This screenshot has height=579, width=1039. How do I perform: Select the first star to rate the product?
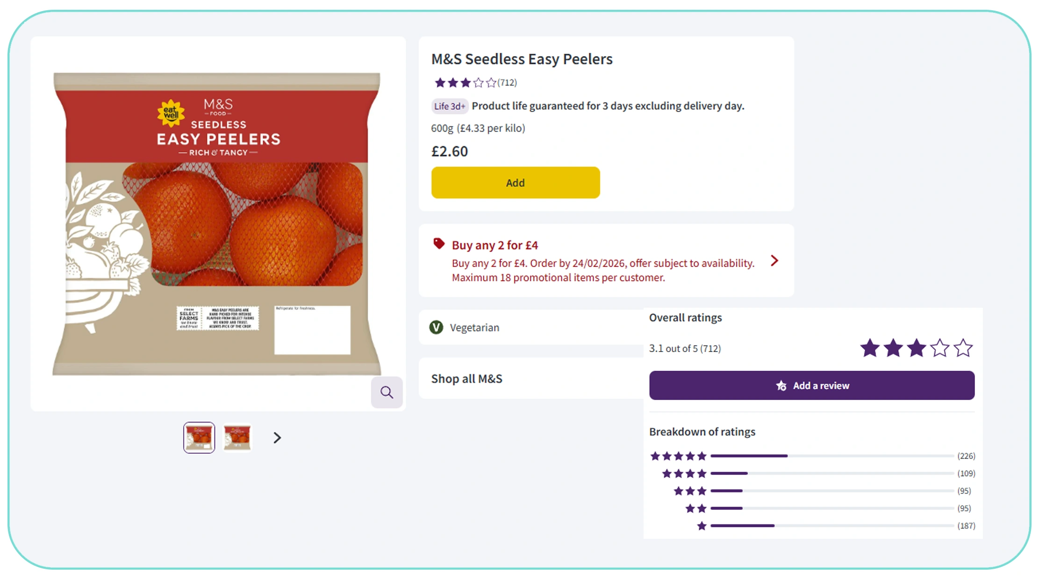[x=440, y=82]
